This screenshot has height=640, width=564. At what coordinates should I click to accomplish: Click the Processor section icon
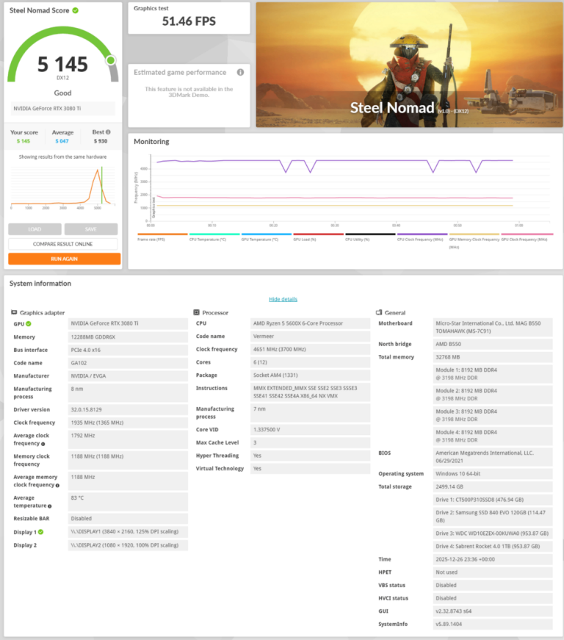[x=196, y=313]
